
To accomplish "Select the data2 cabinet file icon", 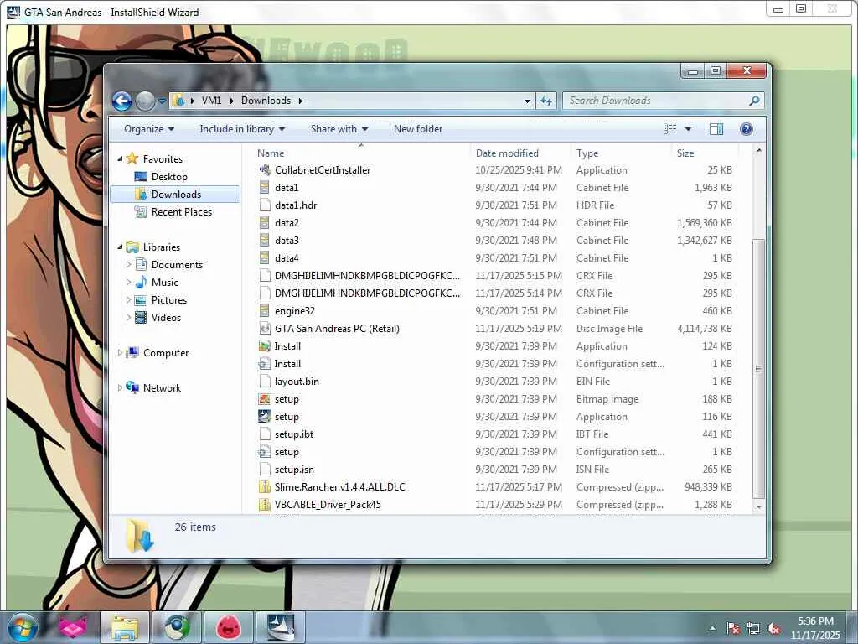I will [x=265, y=223].
